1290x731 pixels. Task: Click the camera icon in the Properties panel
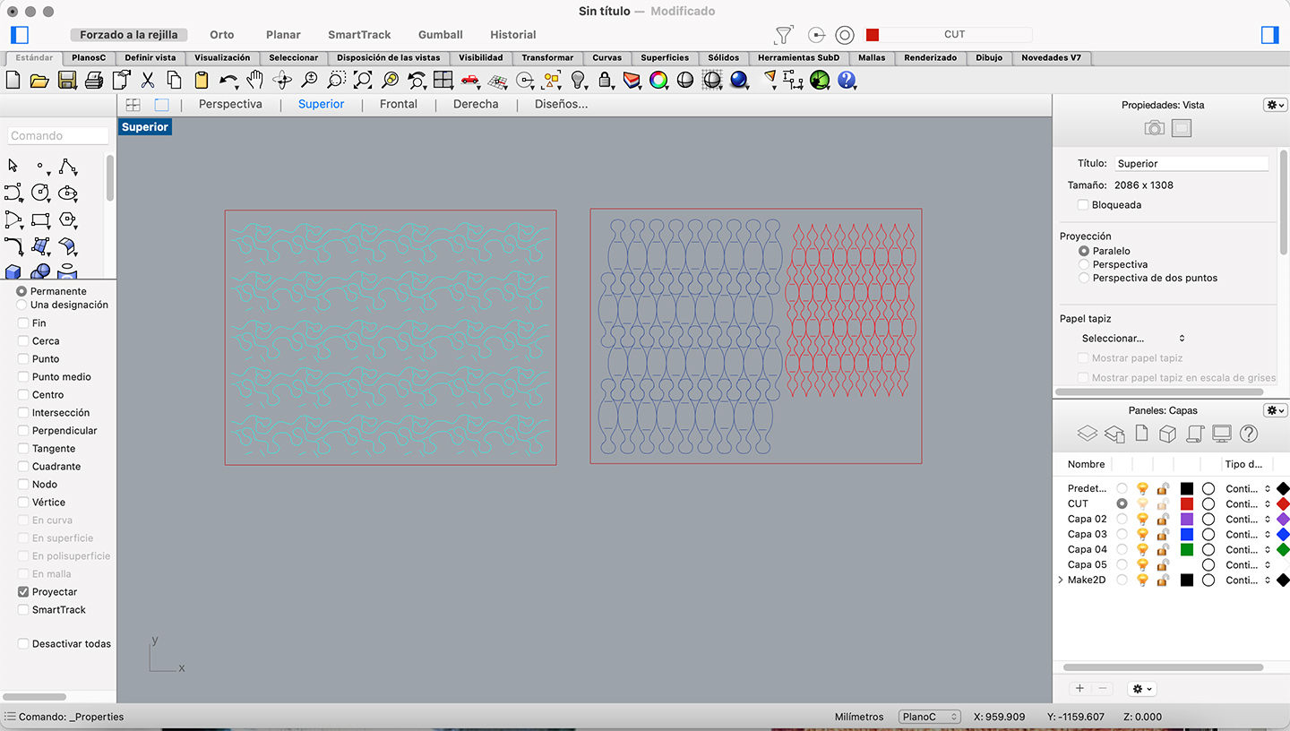(1155, 128)
